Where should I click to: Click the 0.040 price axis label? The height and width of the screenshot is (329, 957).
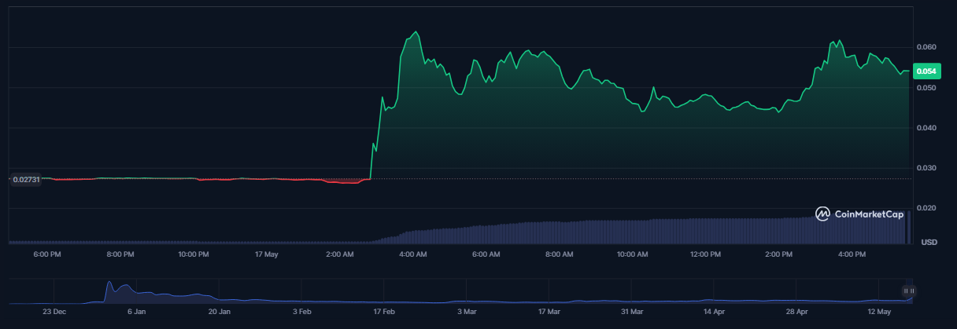click(927, 128)
